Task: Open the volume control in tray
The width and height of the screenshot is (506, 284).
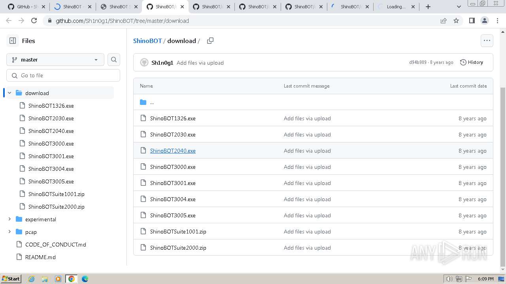Action: coord(449,279)
